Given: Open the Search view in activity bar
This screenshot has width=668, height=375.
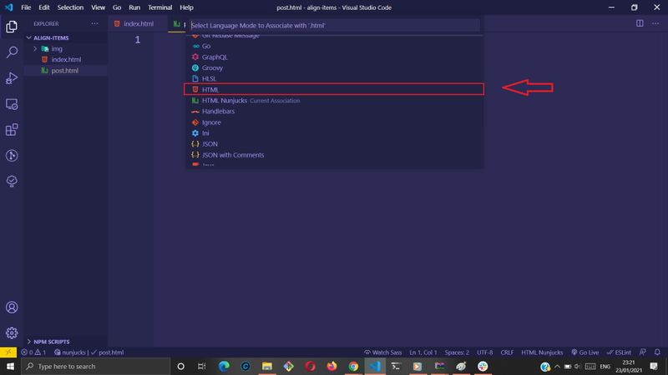Looking at the screenshot, I should tap(12, 52).
